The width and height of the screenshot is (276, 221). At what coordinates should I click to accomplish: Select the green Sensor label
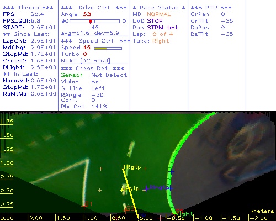[x=72, y=75]
